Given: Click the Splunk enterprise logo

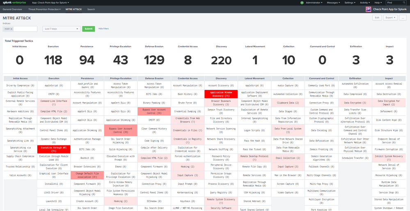Looking at the screenshot, I should coord(14,2).
